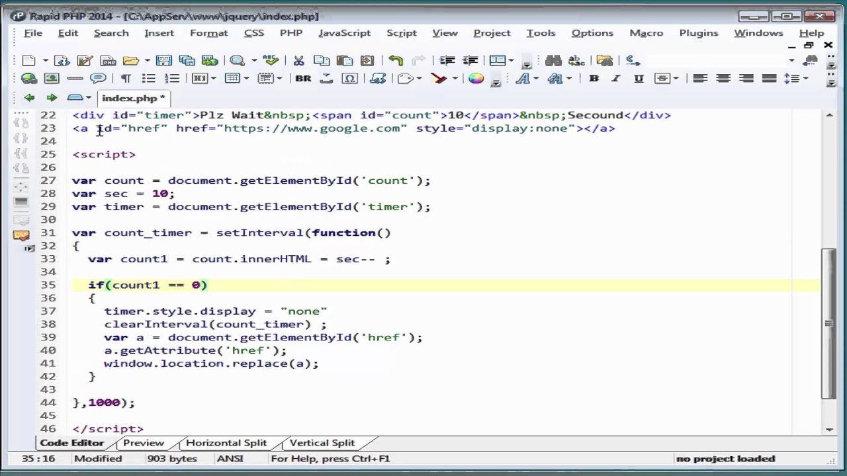Click the scrollbar down arrow
This screenshot has height=476, width=847.
pos(828,430)
